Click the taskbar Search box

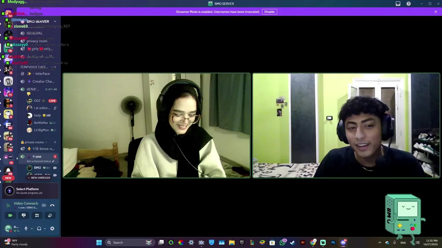(129, 242)
